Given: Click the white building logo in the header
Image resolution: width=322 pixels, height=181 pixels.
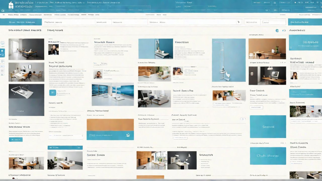Looking at the screenshot, I should point(11,6).
